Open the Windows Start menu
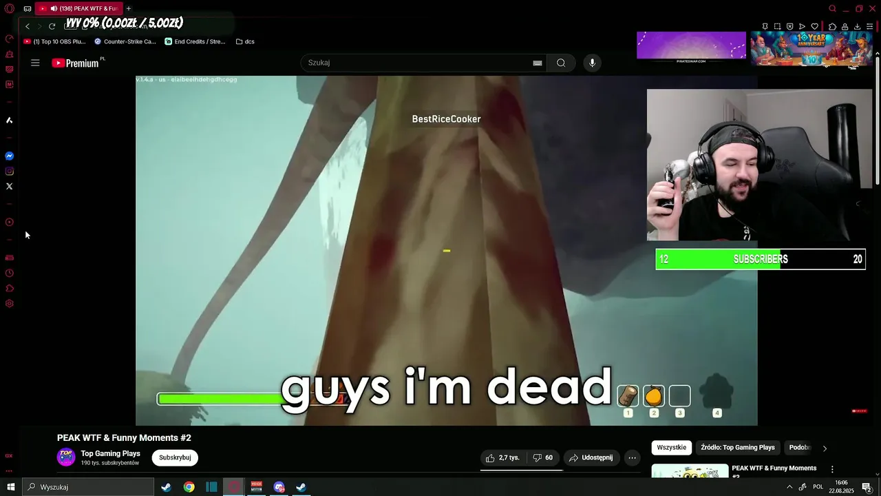The height and width of the screenshot is (496, 881). coord(10,487)
